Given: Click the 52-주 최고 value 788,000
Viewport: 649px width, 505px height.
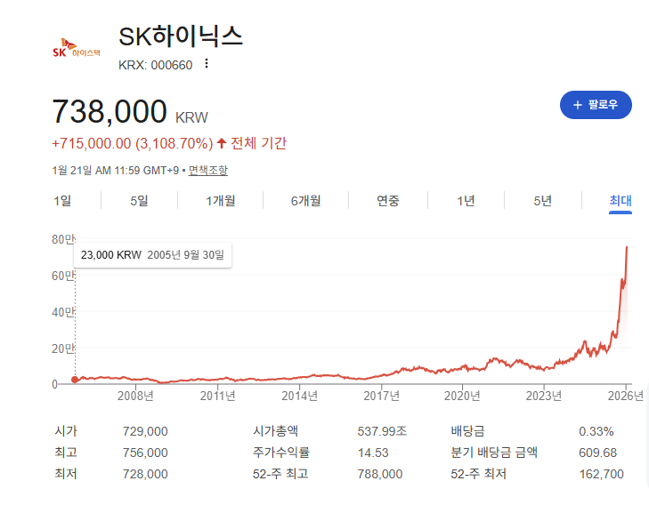Looking at the screenshot, I should pos(380,474).
